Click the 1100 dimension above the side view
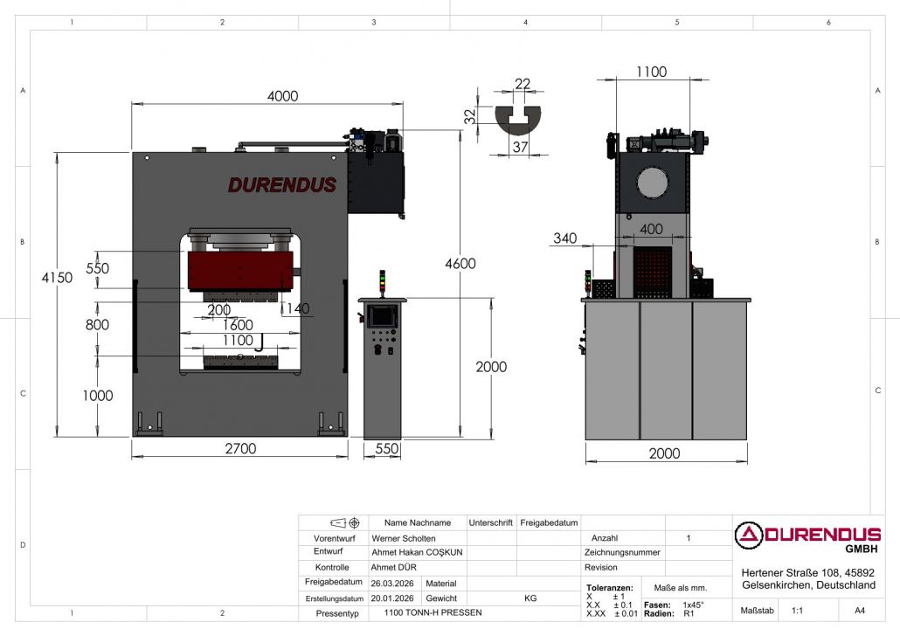Viewport: 900px width, 636px height. [651, 72]
